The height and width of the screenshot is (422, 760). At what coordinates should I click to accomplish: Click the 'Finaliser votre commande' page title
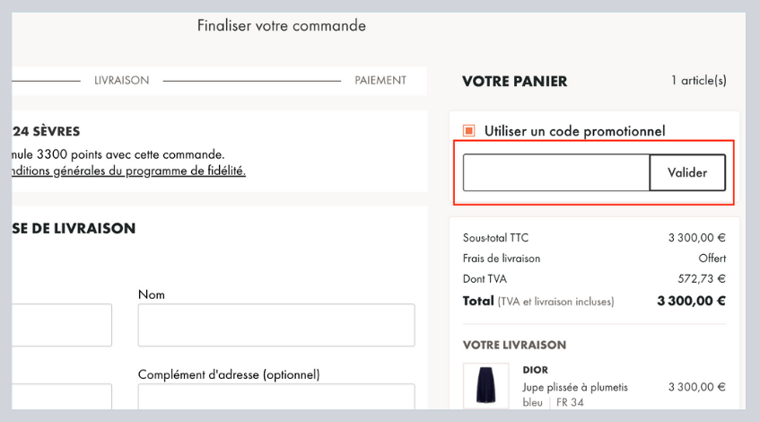coord(282,26)
